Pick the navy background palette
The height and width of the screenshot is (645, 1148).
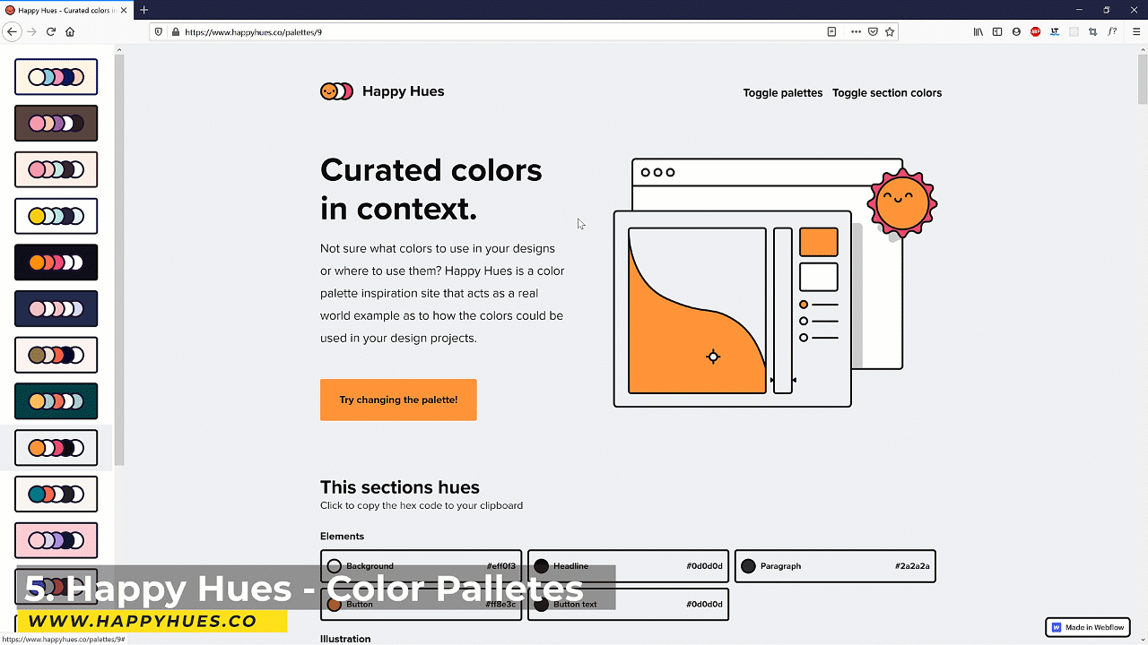coord(56,309)
